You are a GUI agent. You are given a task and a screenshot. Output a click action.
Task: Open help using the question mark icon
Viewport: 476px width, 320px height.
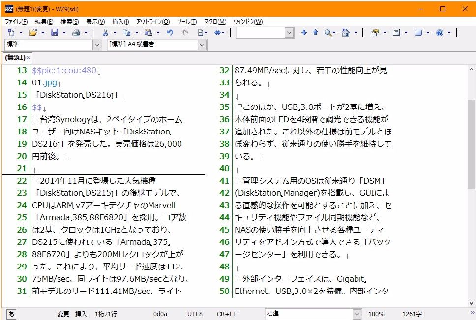439,32
